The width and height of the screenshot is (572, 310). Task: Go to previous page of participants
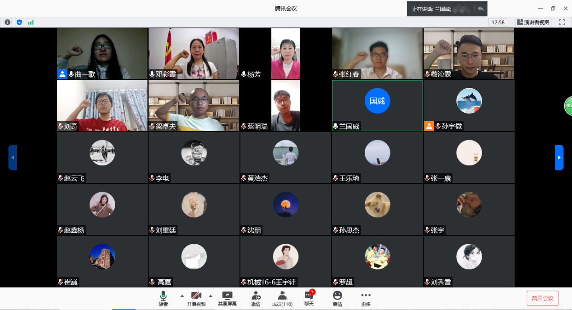(13, 157)
